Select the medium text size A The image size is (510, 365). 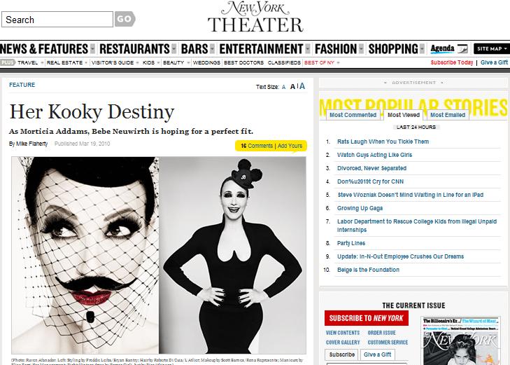tap(292, 87)
